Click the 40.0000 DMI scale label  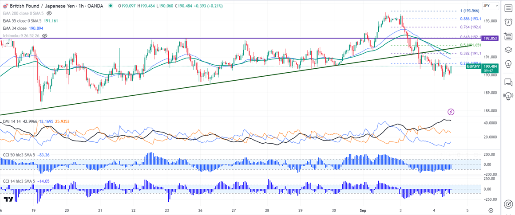click(x=491, y=123)
